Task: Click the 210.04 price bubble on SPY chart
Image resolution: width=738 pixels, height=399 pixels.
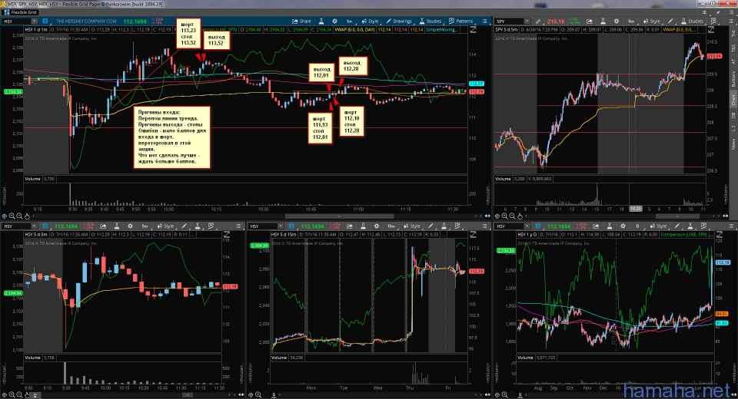Action: coord(714,56)
